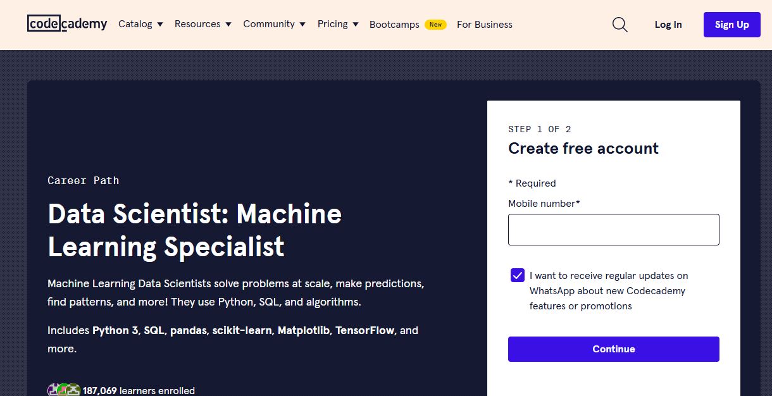
Task: Click the enrolled learner avatars
Action: (64, 390)
